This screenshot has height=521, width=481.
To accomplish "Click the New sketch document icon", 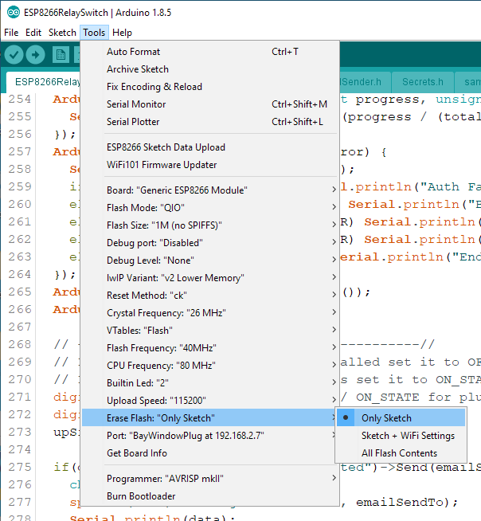I will click(x=61, y=54).
